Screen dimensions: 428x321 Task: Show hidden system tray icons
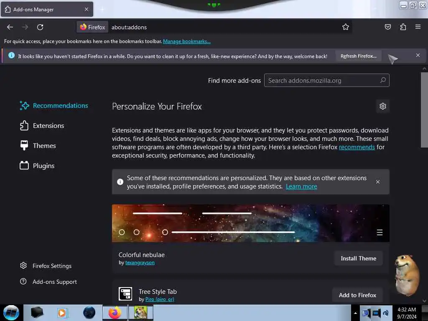coord(355,313)
